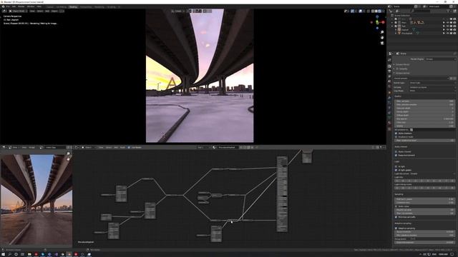The image size is (458, 257).
Task: Open the Properties Tool tab icon
Action: pyautogui.click(x=389, y=60)
